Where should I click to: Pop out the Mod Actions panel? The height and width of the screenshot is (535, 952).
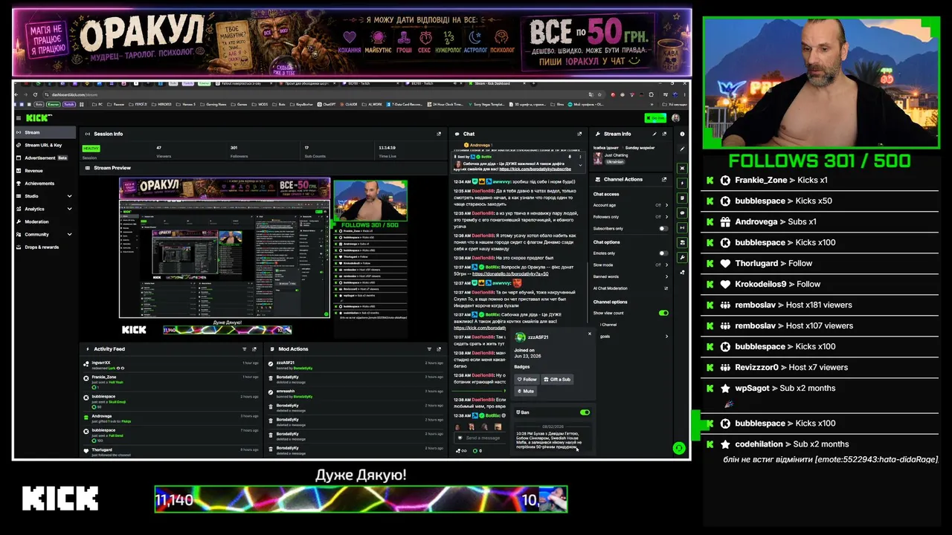click(x=440, y=348)
